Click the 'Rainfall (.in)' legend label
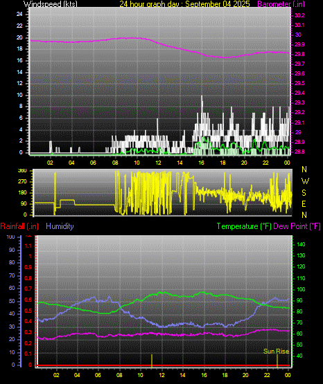The width and height of the screenshot is (323, 384). pos(19,226)
